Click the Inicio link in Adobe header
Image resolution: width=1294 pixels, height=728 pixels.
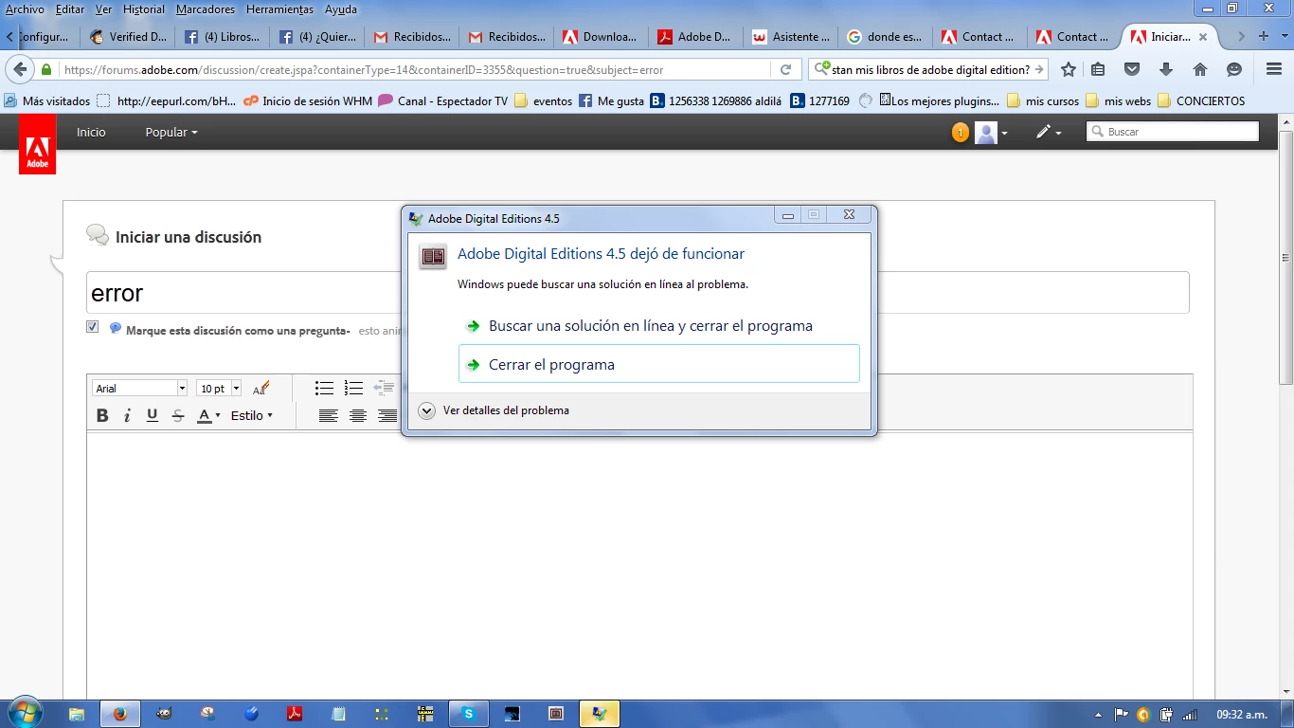click(x=91, y=132)
